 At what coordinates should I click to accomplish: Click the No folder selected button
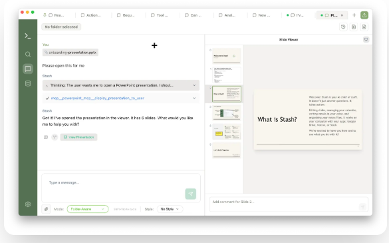click(x=61, y=27)
